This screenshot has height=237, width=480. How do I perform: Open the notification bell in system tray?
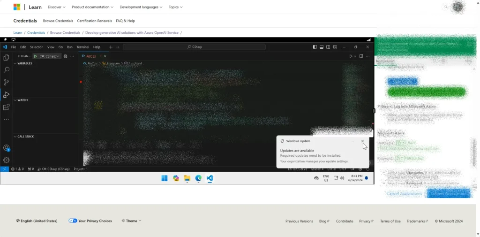[367, 178]
